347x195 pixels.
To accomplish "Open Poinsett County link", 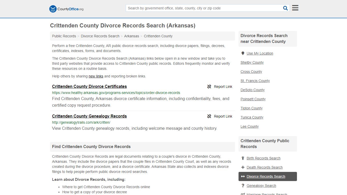I will coord(253,99).
